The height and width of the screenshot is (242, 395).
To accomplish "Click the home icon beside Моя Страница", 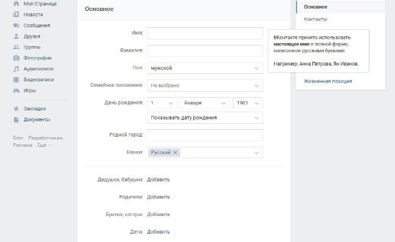I will click(16, 4).
